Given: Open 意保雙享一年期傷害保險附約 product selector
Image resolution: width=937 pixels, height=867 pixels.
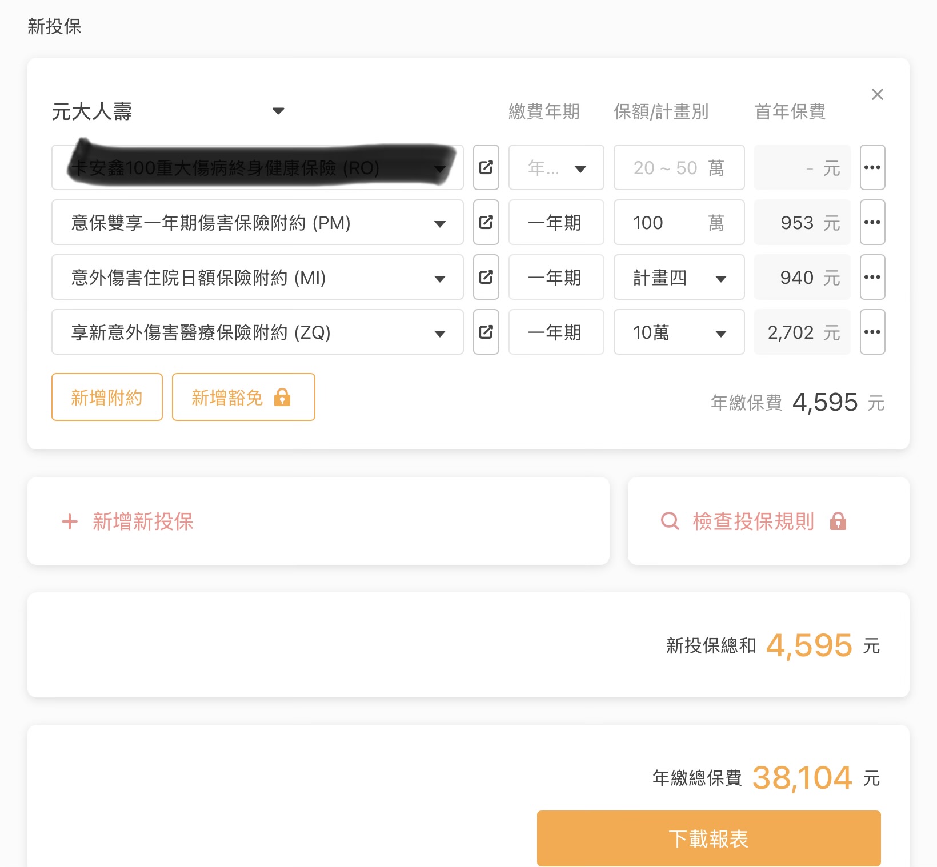Looking at the screenshot, I should (257, 223).
